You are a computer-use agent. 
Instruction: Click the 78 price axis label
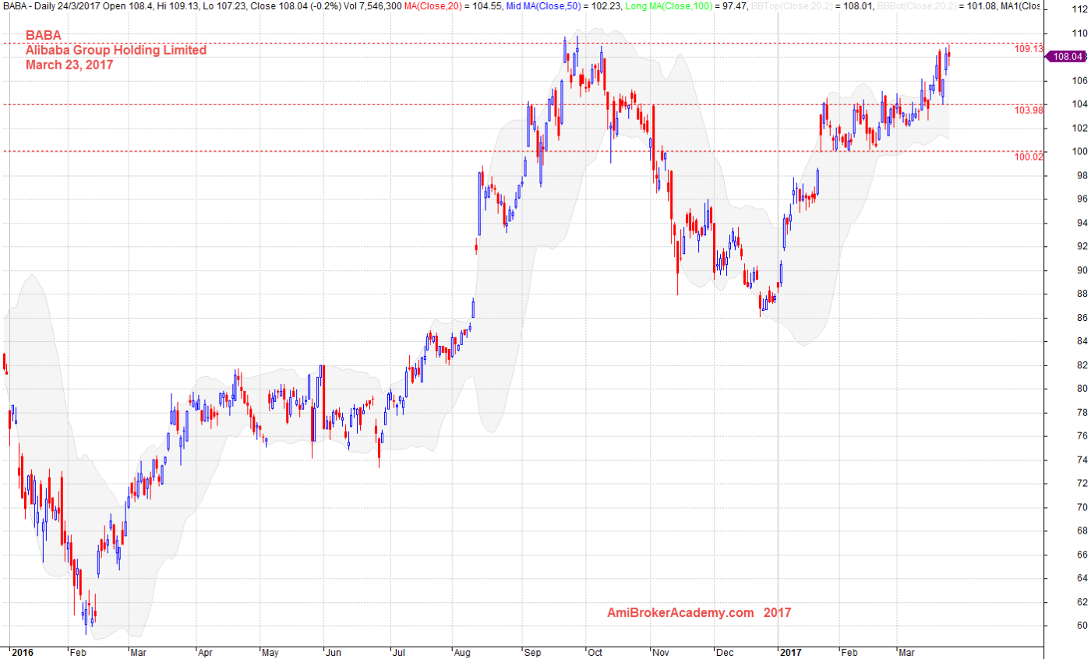[x=1082, y=413]
